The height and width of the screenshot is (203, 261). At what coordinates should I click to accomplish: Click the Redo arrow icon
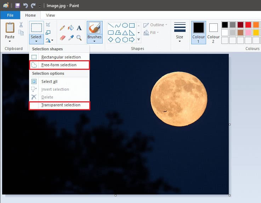(x=33, y=6)
